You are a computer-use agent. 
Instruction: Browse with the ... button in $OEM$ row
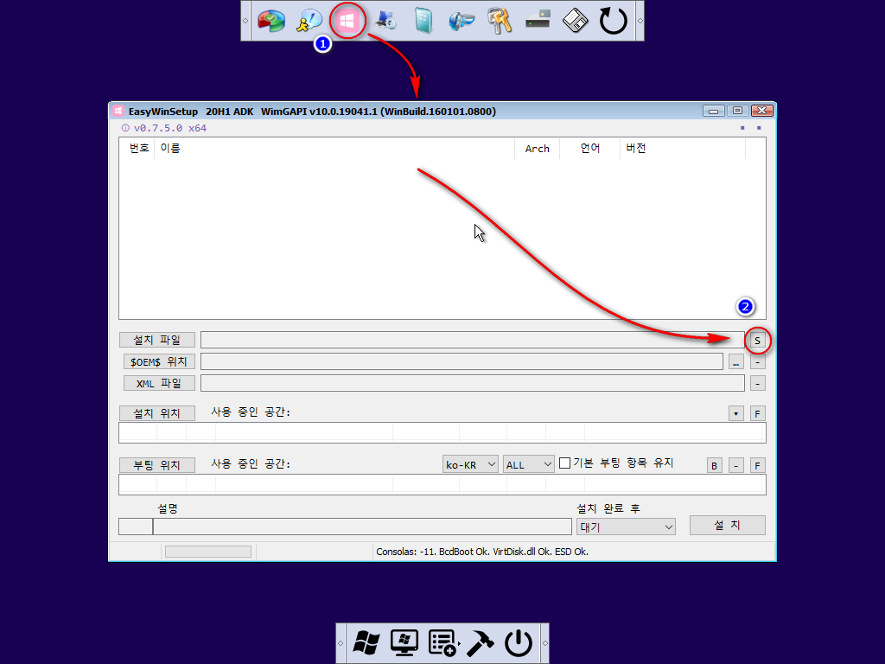[x=736, y=361]
